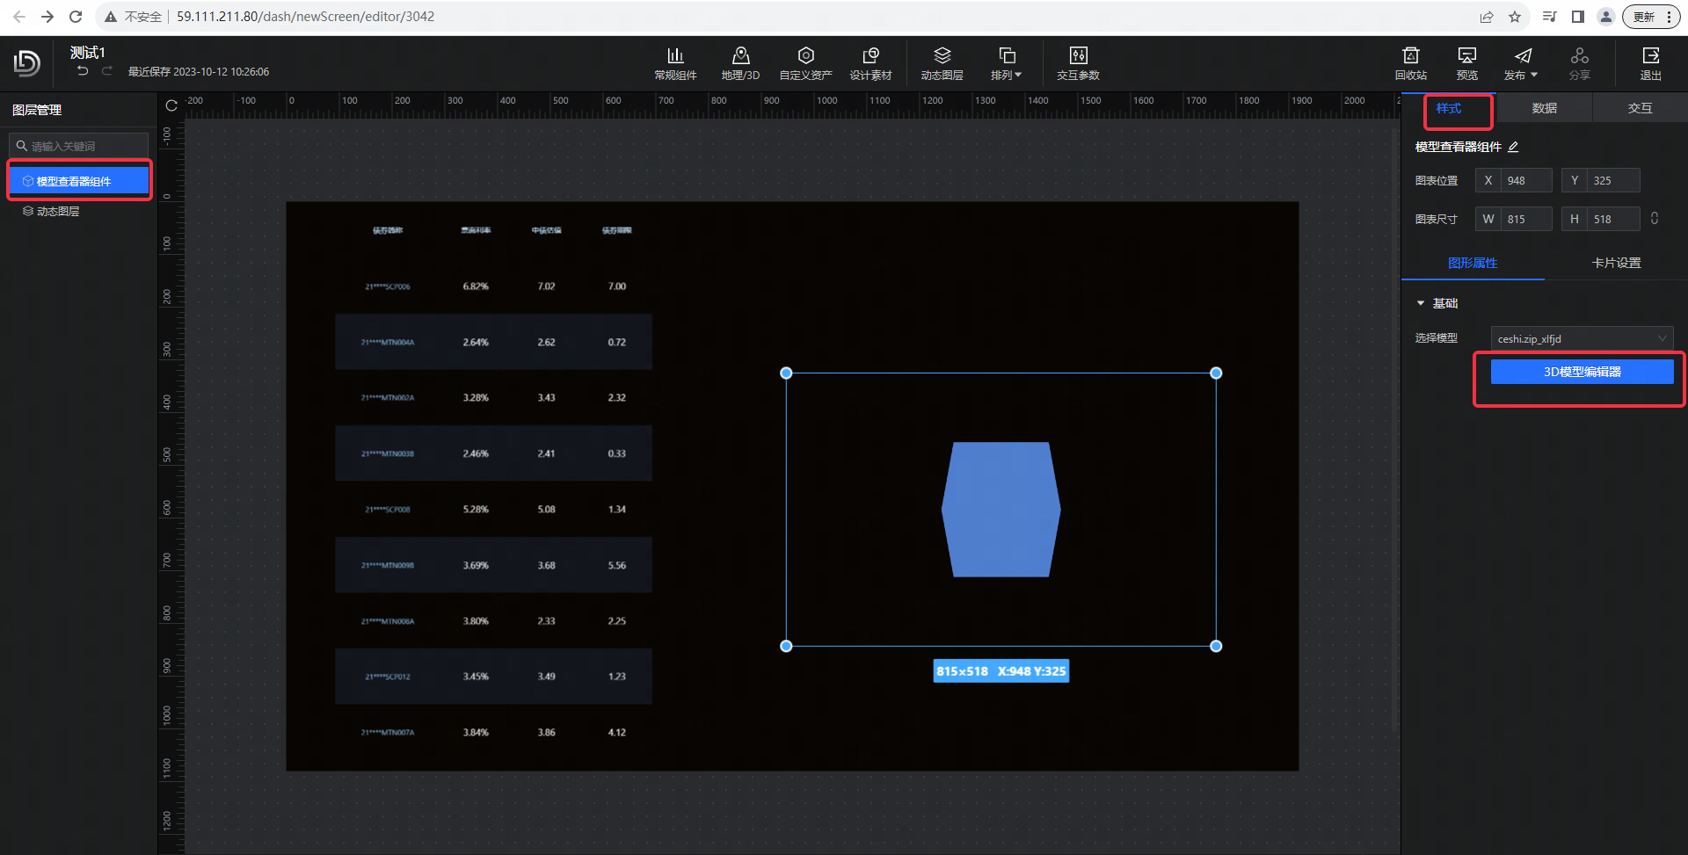Click the 3D模型编辑器 button
Image resolution: width=1688 pixels, height=855 pixels.
(x=1582, y=372)
